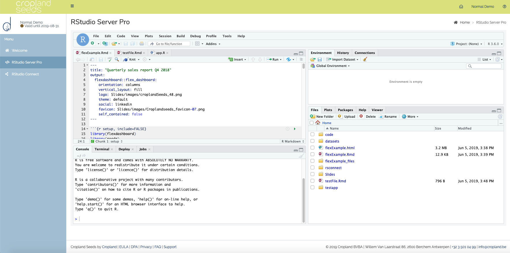Expand the Import Dataset dropdown

click(x=342, y=59)
